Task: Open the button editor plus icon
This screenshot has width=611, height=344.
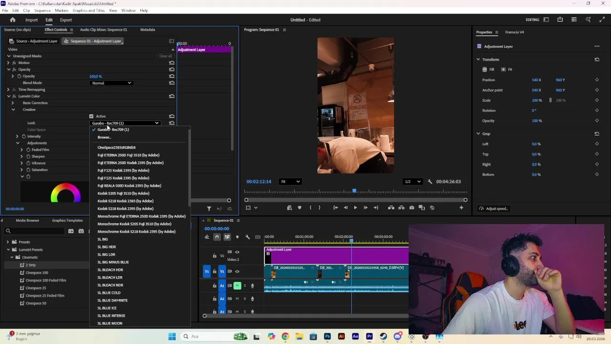Action: pos(461,208)
